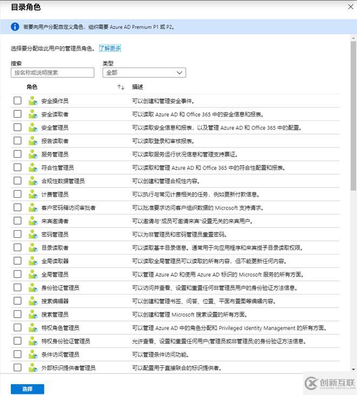This screenshot has height=395, width=357.
Task: Click the role icon beside 符合性管理员
Action: tap(33, 168)
